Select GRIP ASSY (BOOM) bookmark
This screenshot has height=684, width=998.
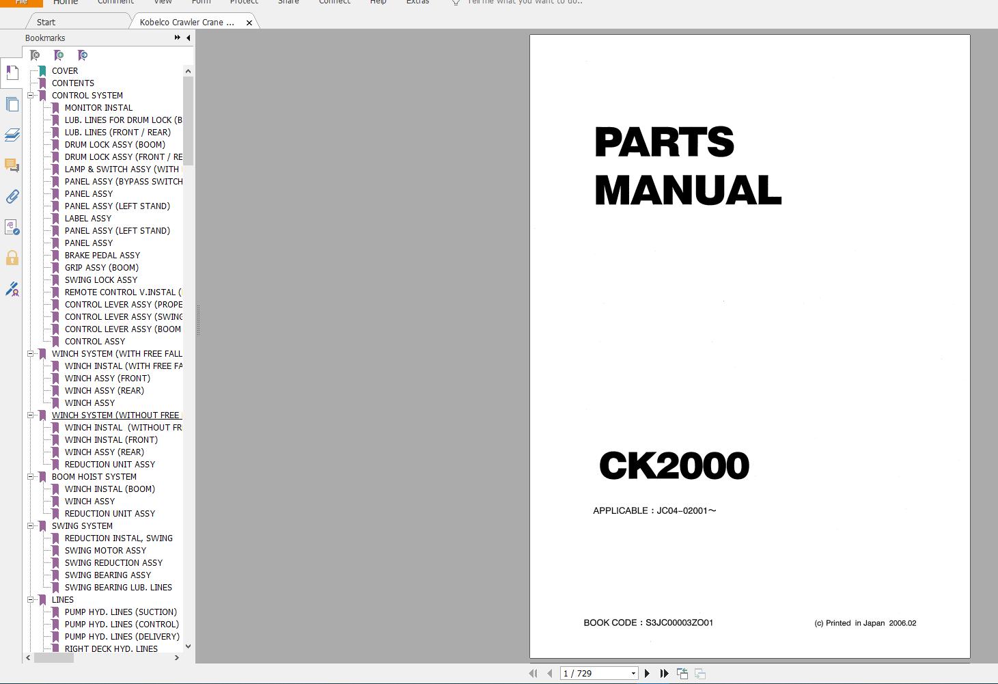tap(102, 268)
